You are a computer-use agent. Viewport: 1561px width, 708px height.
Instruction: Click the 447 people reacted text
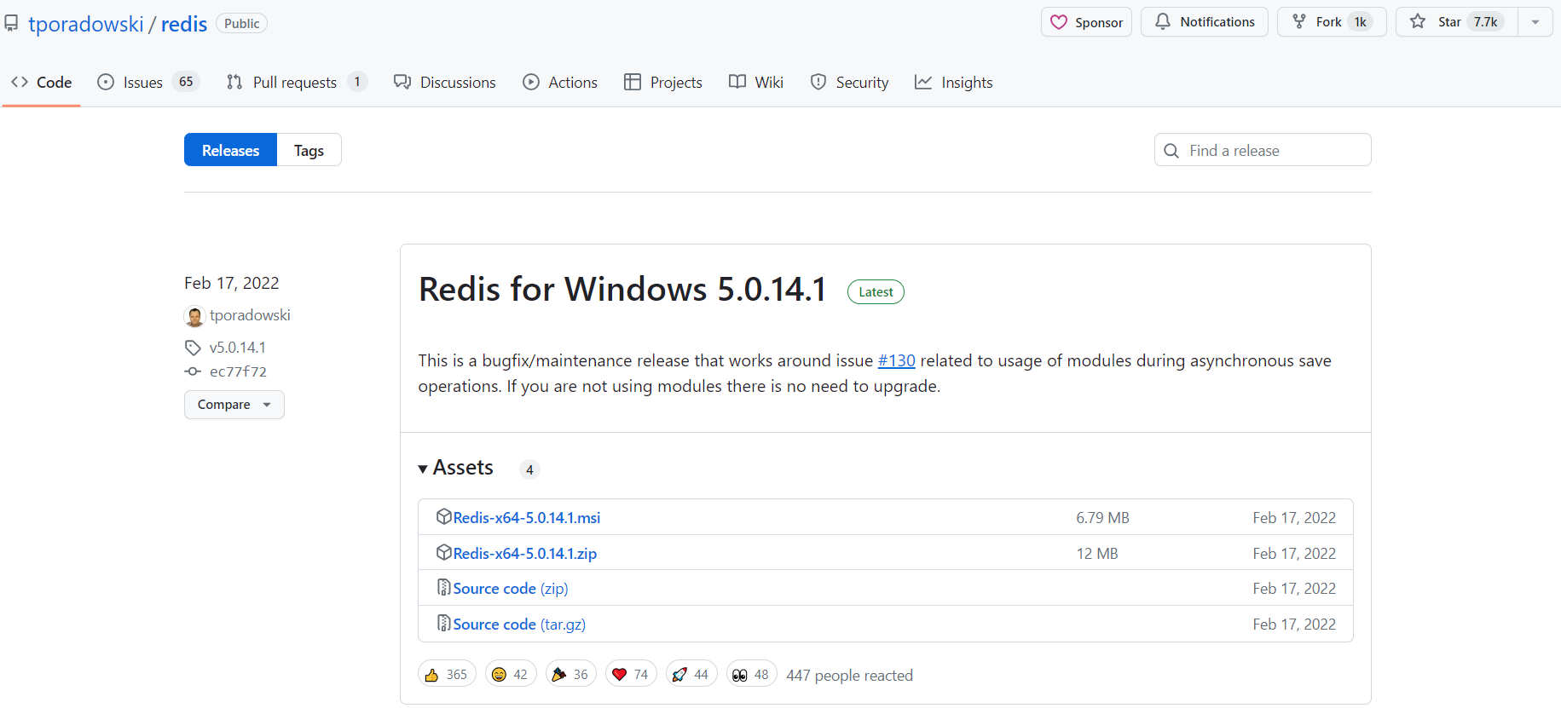849,676
